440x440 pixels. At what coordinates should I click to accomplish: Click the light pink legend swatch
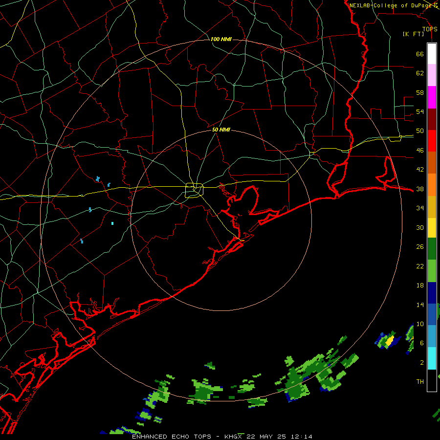(432, 75)
